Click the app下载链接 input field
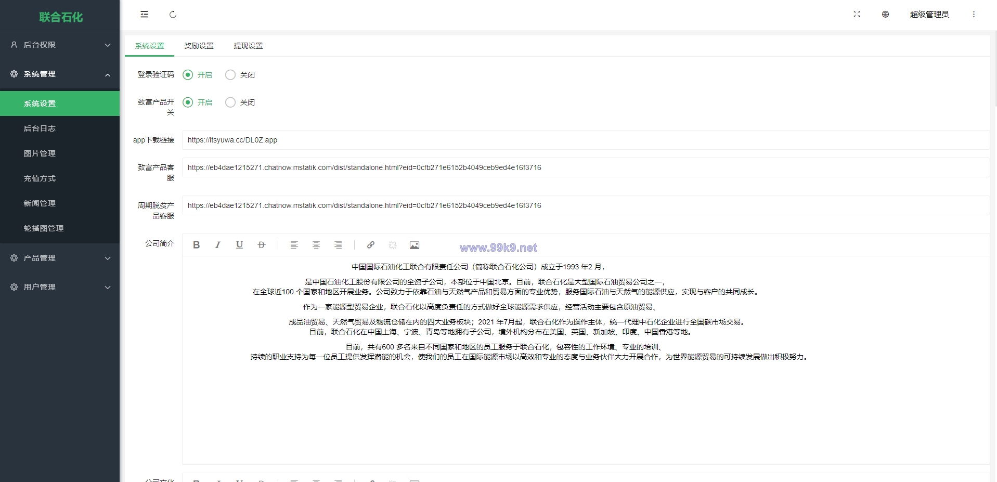 click(586, 140)
